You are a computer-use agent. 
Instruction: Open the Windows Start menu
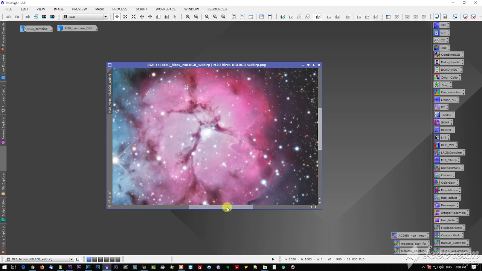[x=4, y=267]
